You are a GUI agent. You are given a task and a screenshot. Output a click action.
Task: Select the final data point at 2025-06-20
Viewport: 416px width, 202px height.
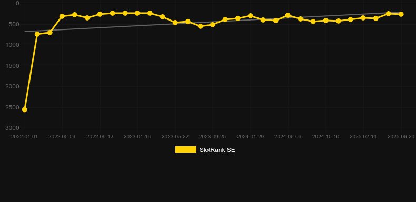point(401,14)
